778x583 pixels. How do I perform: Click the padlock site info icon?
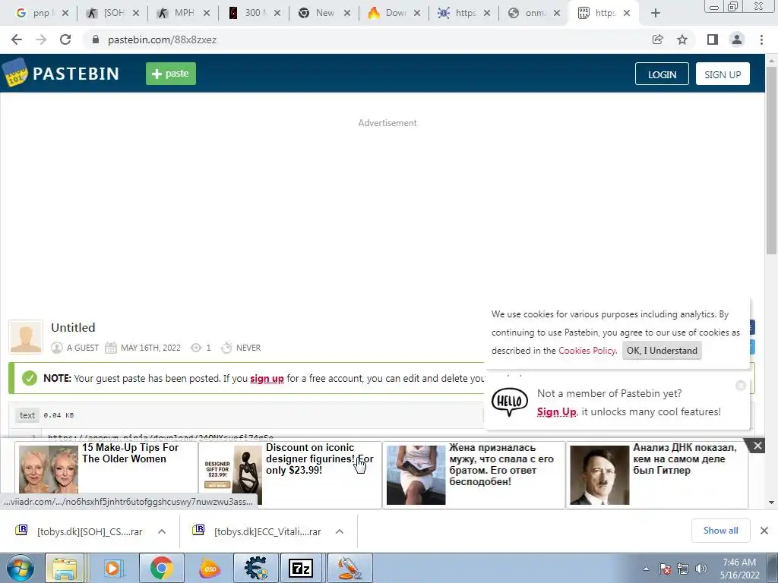[96, 39]
